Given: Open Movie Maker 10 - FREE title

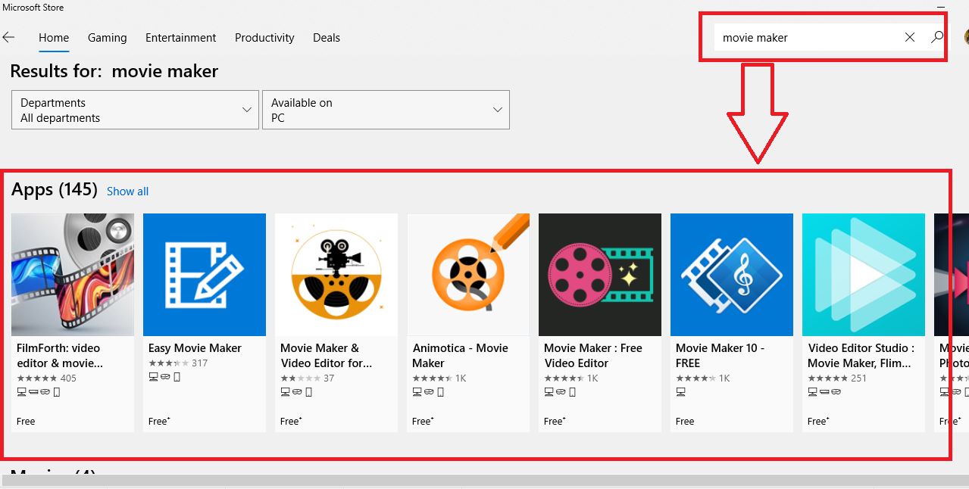Looking at the screenshot, I should coord(720,356).
